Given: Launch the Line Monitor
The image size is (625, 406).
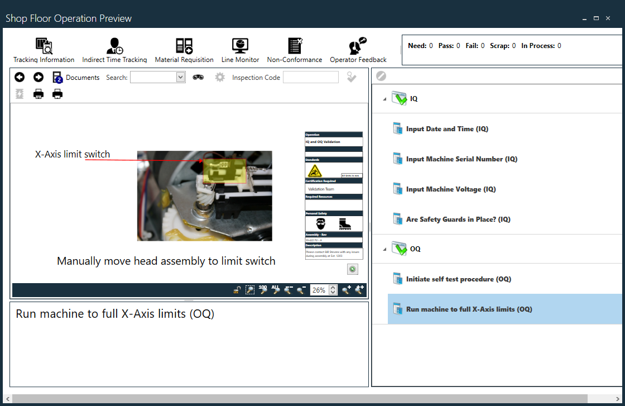Looking at the screenshot, I should tap(240, 50).
